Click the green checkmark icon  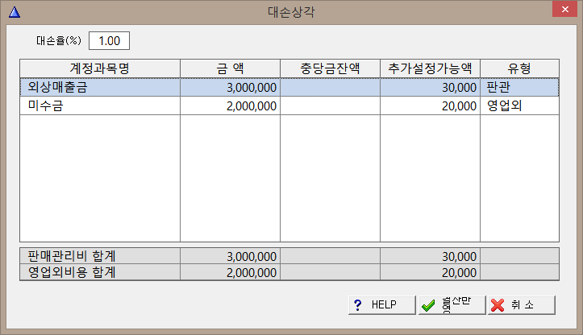point(428,306)
